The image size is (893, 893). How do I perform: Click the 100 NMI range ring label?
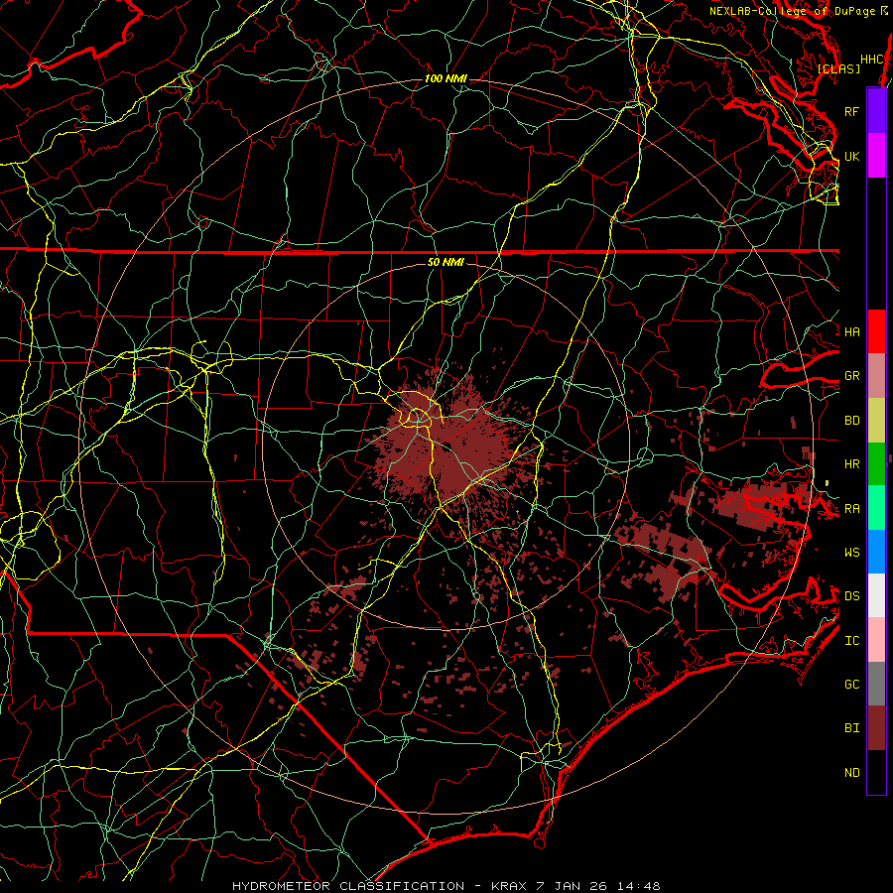[x=446, y=78]
